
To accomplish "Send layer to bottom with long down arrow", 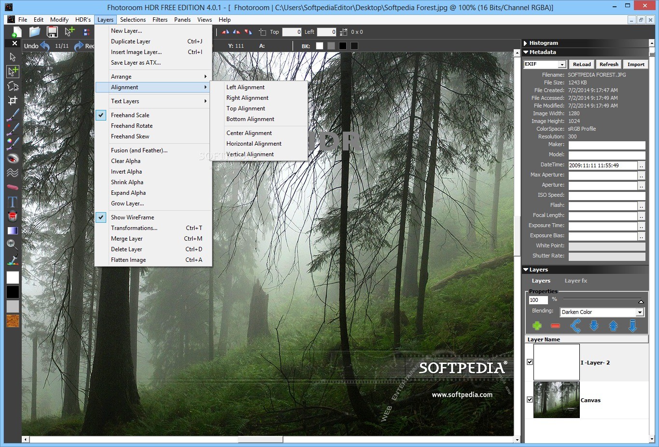I will tap(632, 326).
